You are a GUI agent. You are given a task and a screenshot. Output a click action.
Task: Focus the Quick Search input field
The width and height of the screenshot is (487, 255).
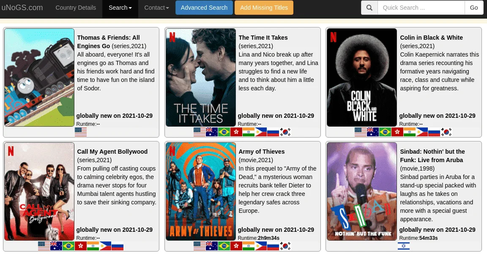421,8
